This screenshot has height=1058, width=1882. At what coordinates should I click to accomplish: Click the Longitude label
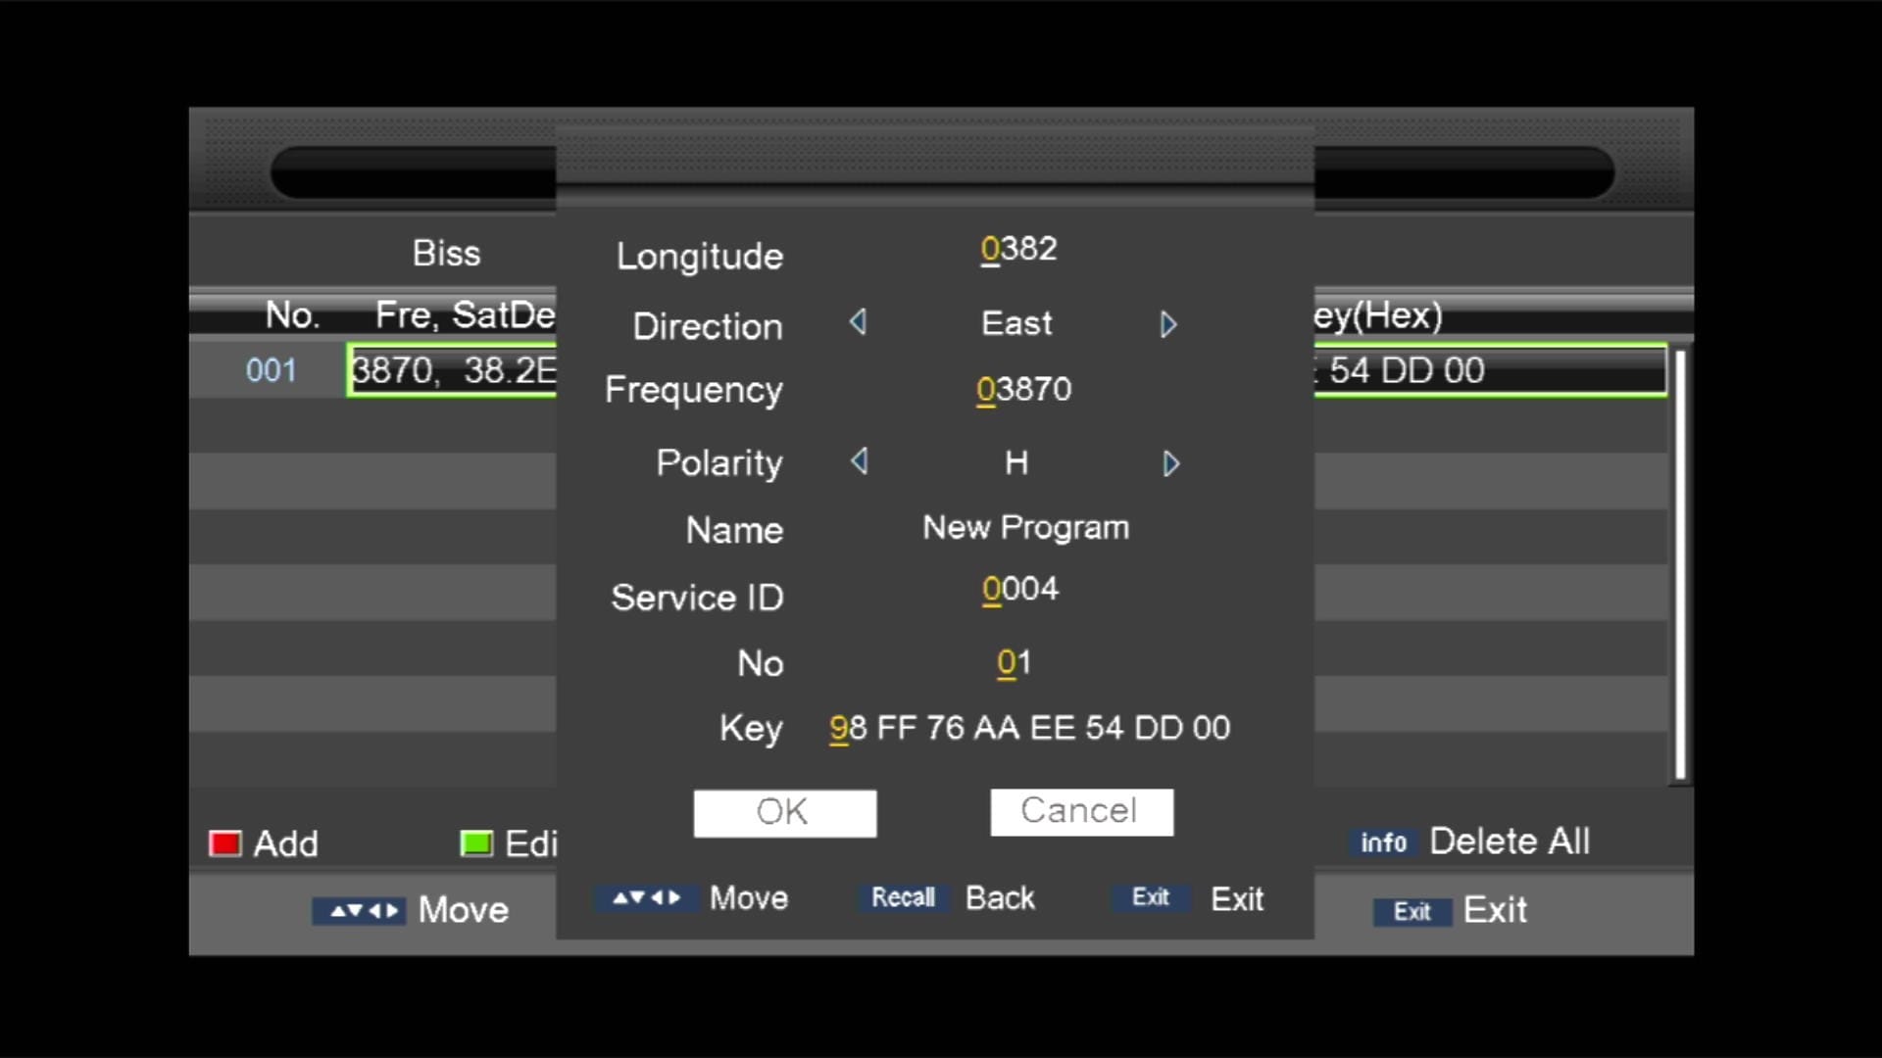[700, 257]
